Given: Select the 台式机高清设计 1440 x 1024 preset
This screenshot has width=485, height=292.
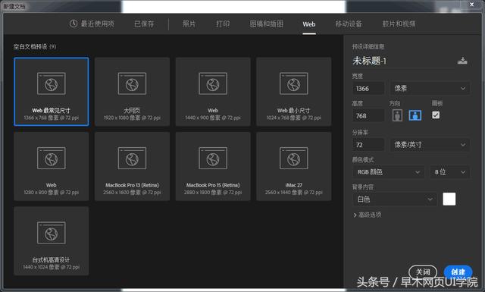Looking at the screenshot, I should 52,241.
